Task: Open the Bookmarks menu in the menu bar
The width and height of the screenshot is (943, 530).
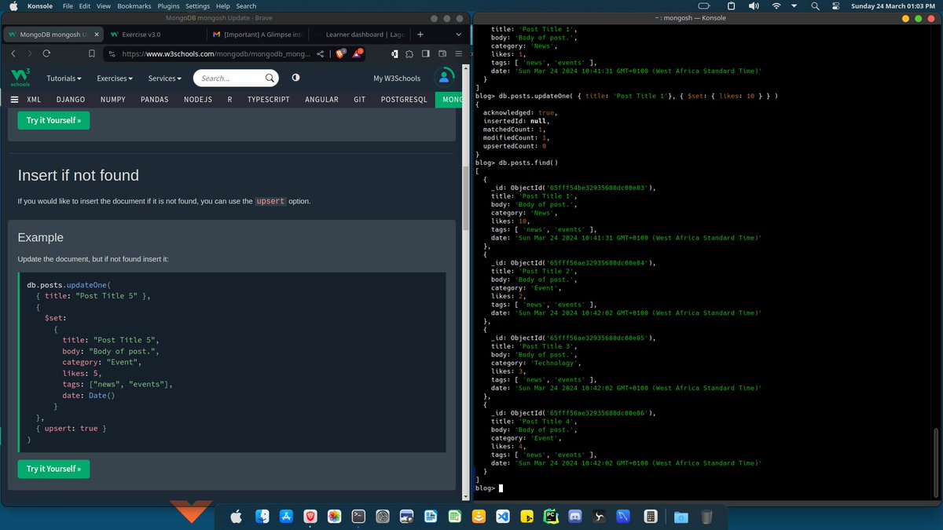Action: click(x=134, y=5)
